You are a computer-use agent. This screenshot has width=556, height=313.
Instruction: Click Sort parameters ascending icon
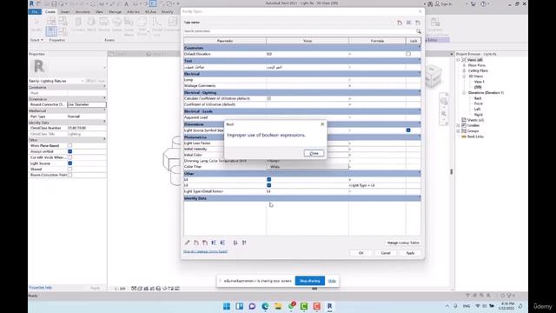coord(235,243)
